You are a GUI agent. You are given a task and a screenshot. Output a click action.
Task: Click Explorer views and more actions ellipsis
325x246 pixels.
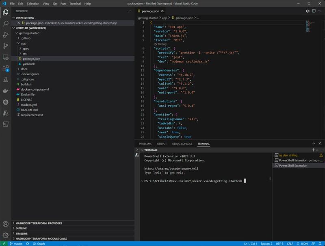point(129,11)
